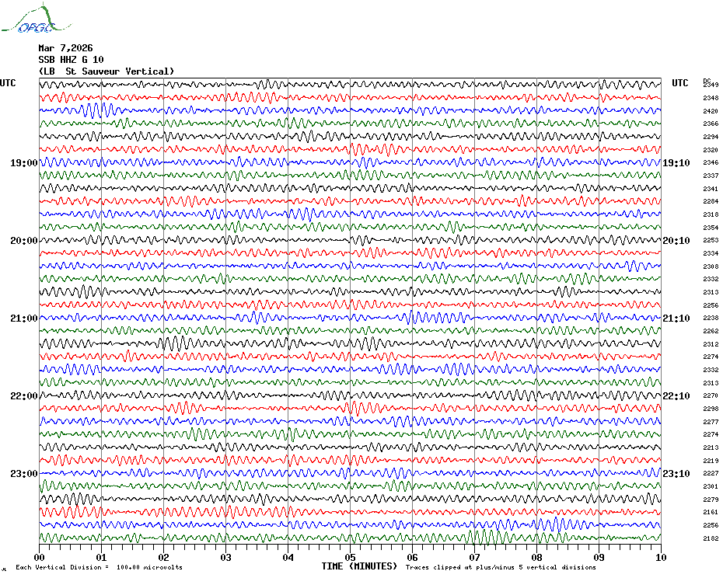Click minute 10 on the bottom axis

(660, 557)
